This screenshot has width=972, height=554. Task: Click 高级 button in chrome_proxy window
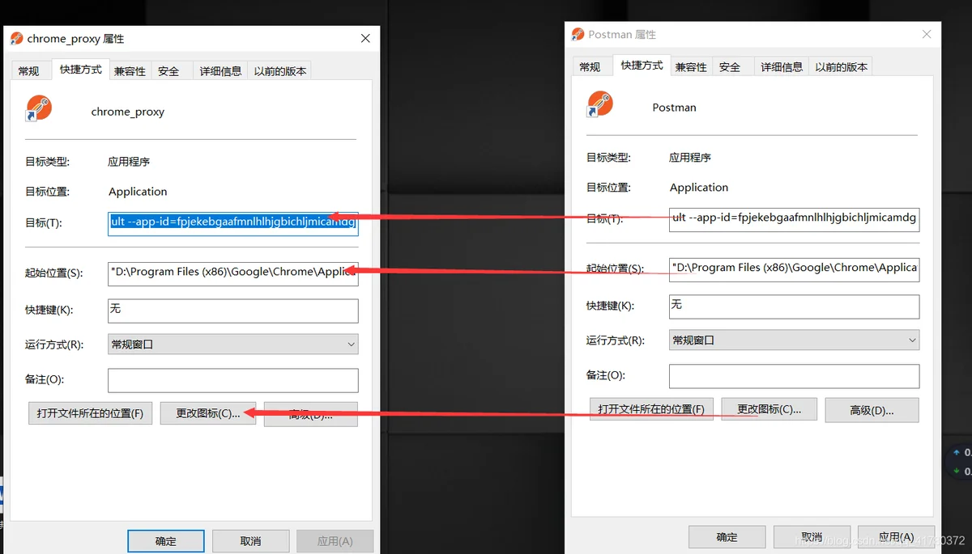pos(311,413)
